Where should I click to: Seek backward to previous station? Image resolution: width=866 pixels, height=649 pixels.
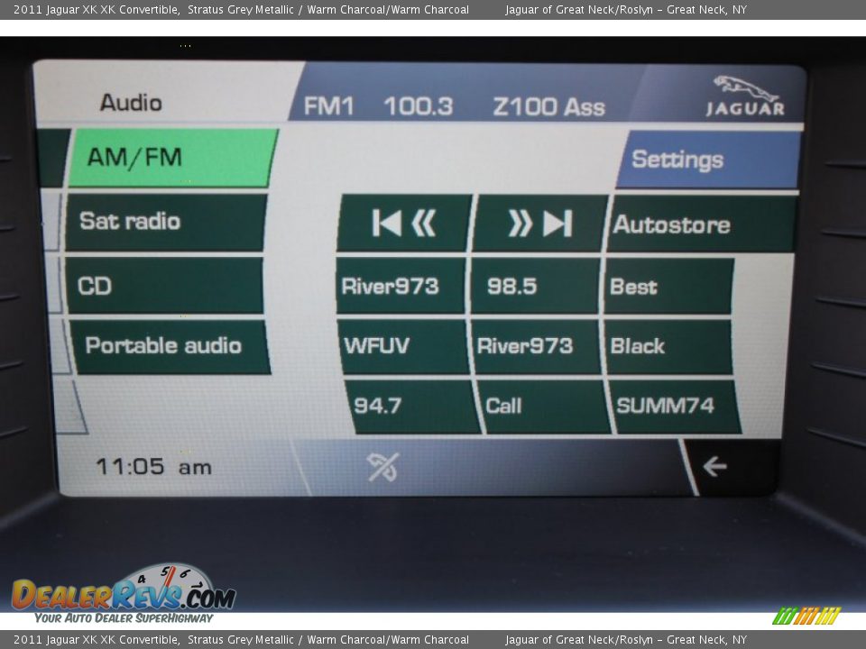coord(404,224)
